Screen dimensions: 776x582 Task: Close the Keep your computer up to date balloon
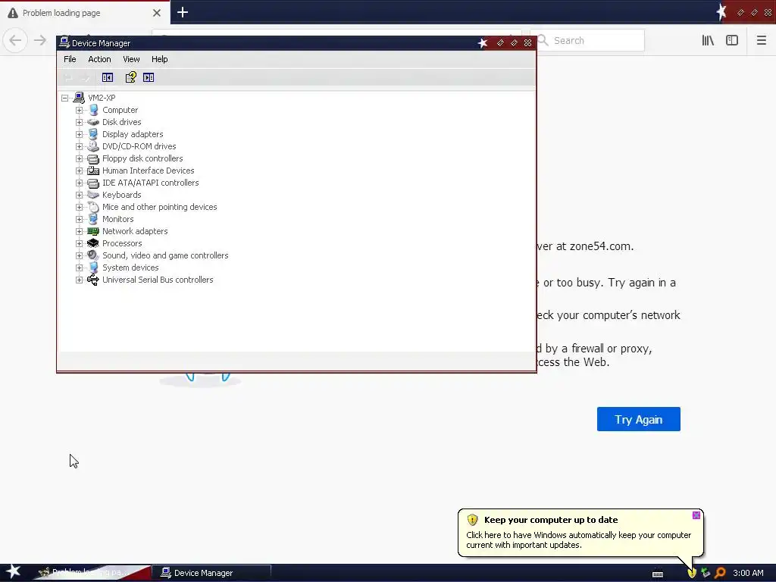pyautogui.click(x=696, y=515)
